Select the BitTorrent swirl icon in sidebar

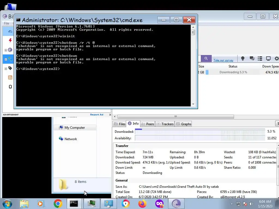tap(10, 50)
